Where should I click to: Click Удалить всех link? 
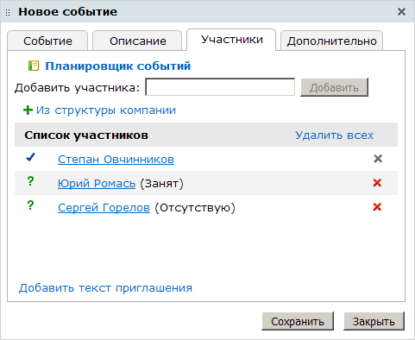(x=335, y=135)
